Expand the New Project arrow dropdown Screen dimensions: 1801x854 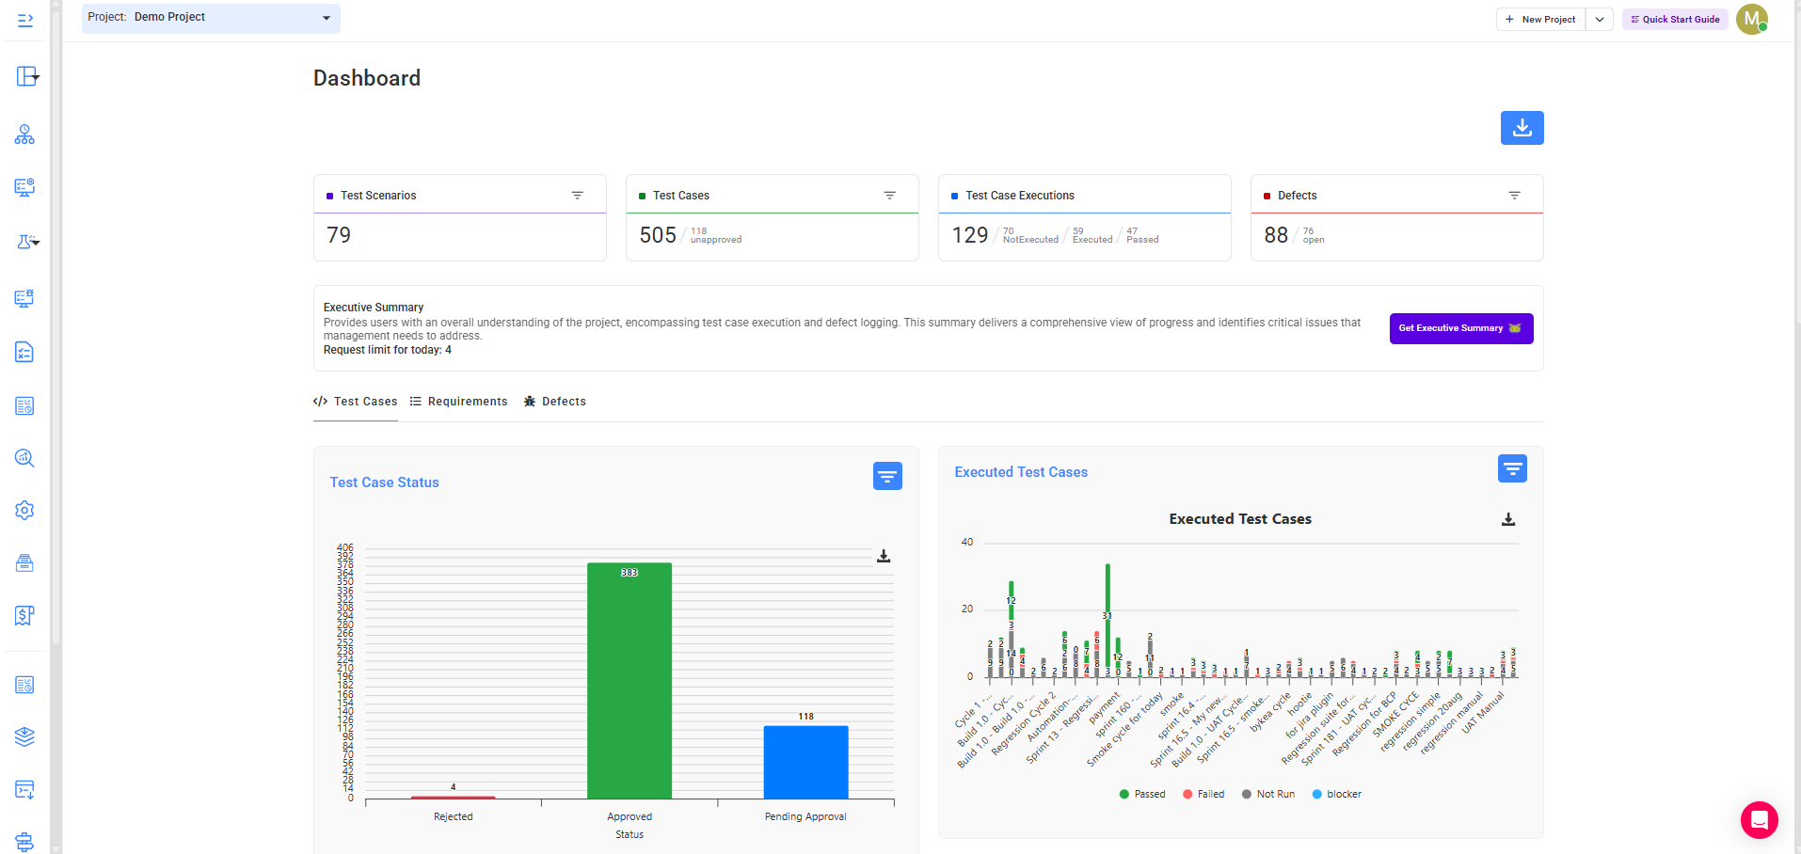pyautogui.click(x=1600, y=19)
